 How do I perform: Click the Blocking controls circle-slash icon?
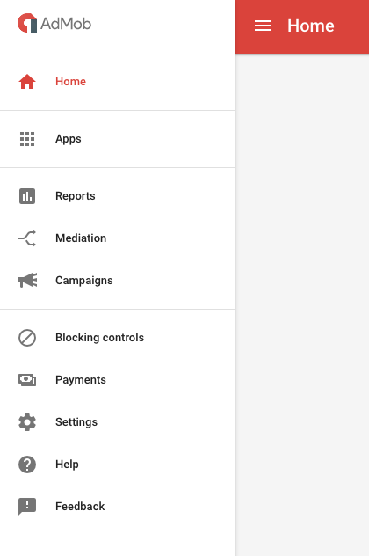pyautogui.click(x=27, y=338)
